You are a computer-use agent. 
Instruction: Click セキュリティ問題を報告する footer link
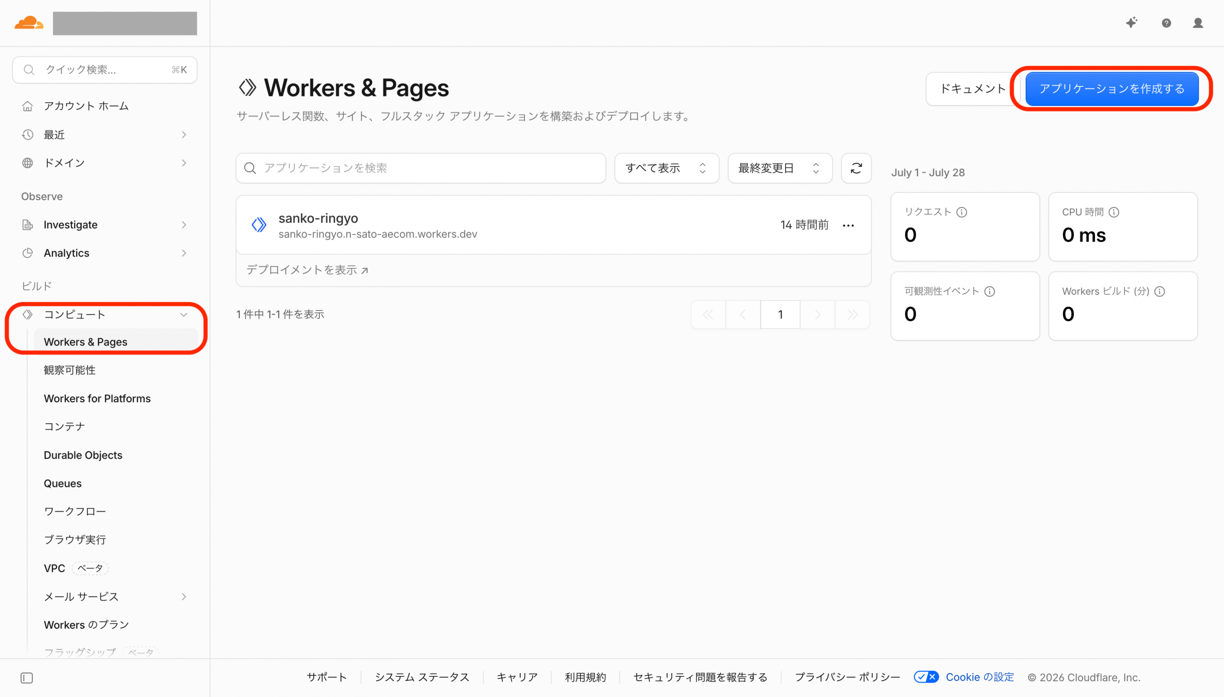click(700, 677)
